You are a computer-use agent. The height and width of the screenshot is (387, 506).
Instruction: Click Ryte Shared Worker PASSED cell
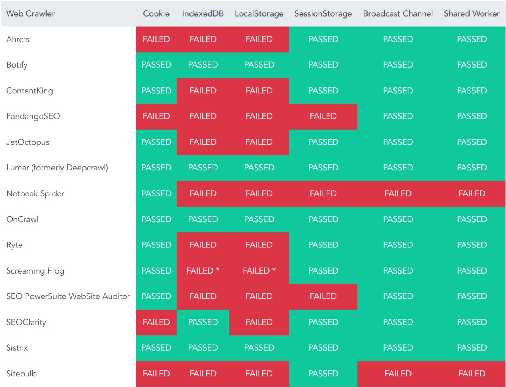click(472, 245)
